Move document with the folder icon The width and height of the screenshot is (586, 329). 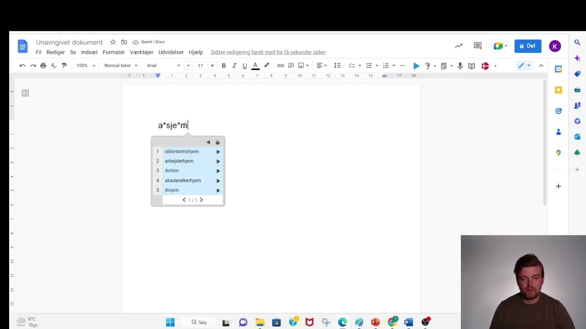point(124,42)
